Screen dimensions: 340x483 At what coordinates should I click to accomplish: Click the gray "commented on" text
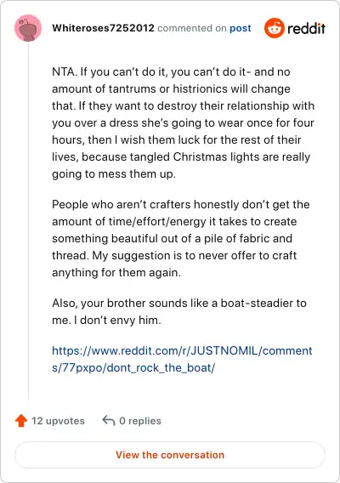click(192, 28)
